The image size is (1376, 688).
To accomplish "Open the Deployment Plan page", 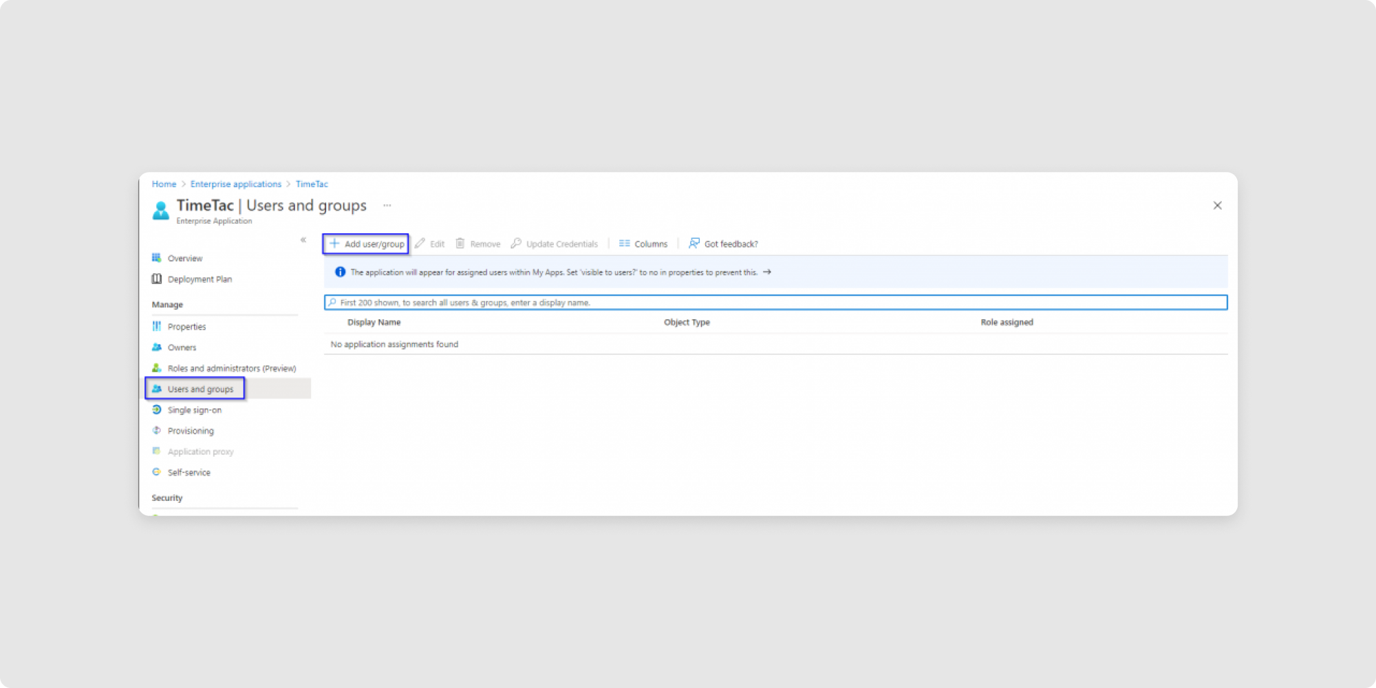I will pyautogui.click(x=199, y=279).
